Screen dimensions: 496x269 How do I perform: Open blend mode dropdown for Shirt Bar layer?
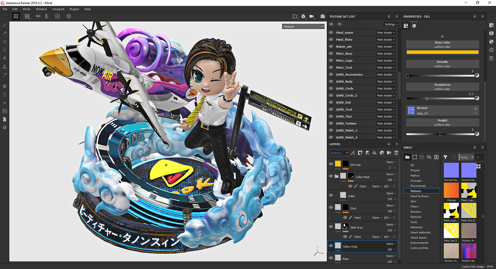[x=391, y=162]
